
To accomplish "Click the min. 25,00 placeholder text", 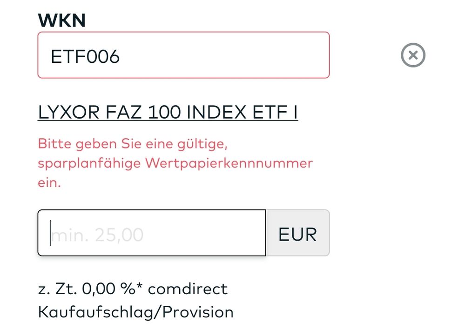I will 97,235.
